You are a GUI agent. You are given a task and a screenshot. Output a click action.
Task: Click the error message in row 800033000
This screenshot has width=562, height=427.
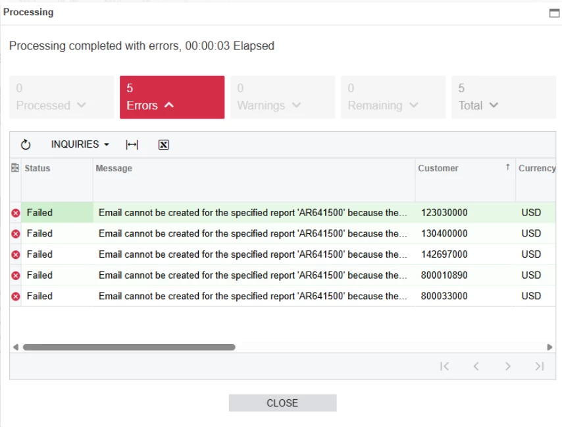tap(254, 296)
